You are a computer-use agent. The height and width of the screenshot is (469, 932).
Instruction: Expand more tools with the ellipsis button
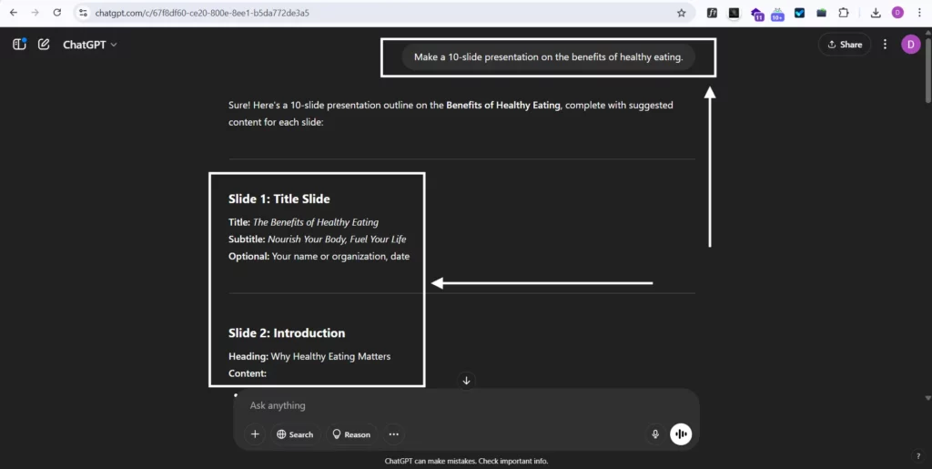click(x=393, y=434)
